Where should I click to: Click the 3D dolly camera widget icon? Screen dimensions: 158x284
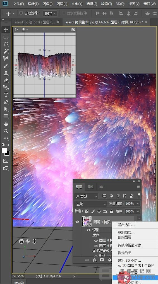(x=34, y=241)
